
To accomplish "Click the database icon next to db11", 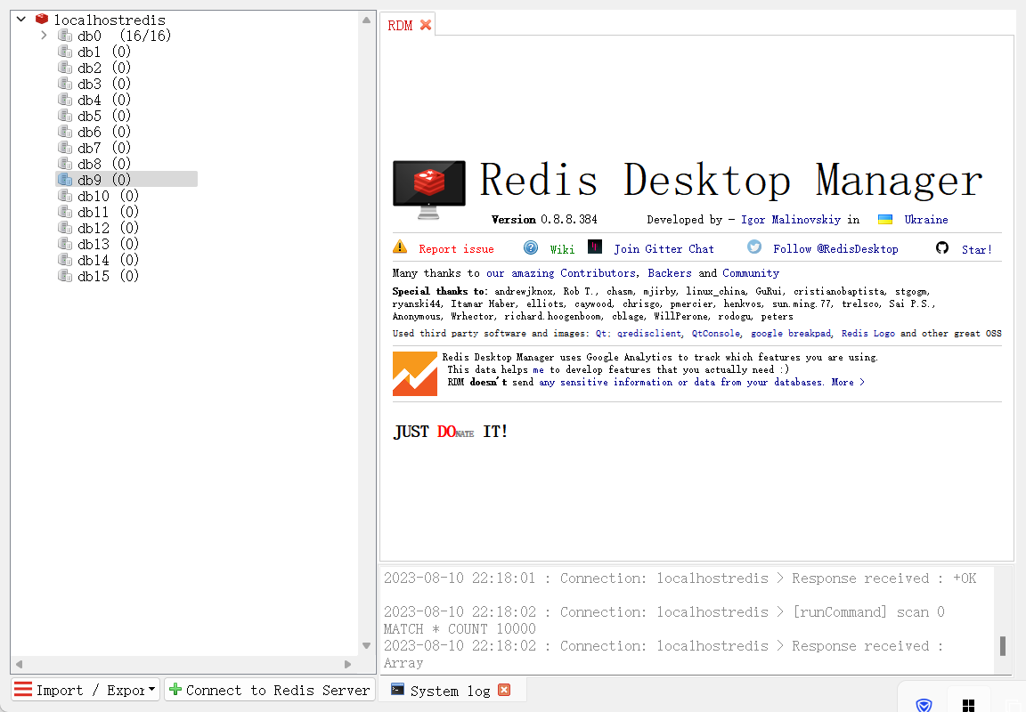I will (x=65, y=211).
